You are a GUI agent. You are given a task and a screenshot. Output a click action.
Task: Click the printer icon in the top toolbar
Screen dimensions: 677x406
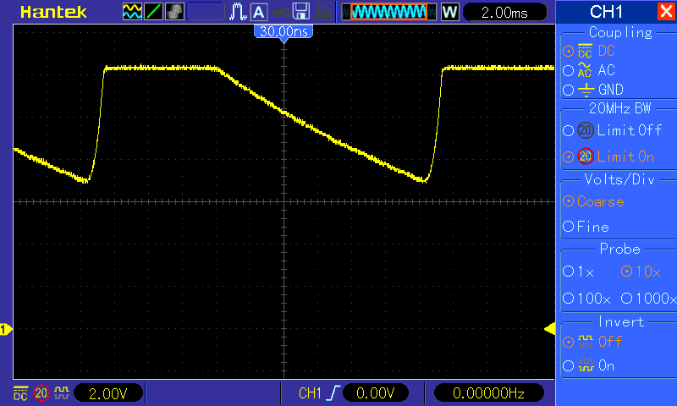coord(322,12)
